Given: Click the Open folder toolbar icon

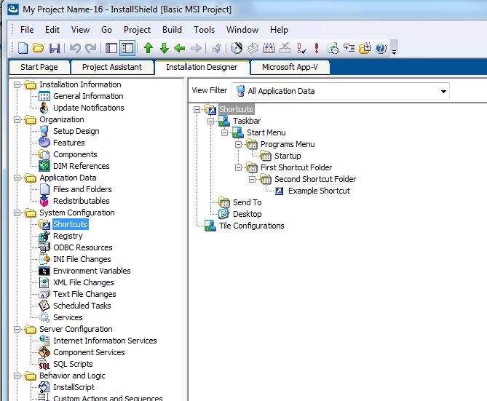Looking at the screenshot, I should 38,48.
